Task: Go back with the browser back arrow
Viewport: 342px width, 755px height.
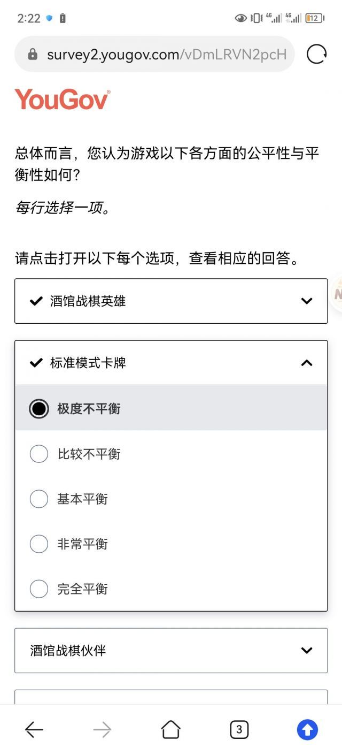Action: pos(34,729)
